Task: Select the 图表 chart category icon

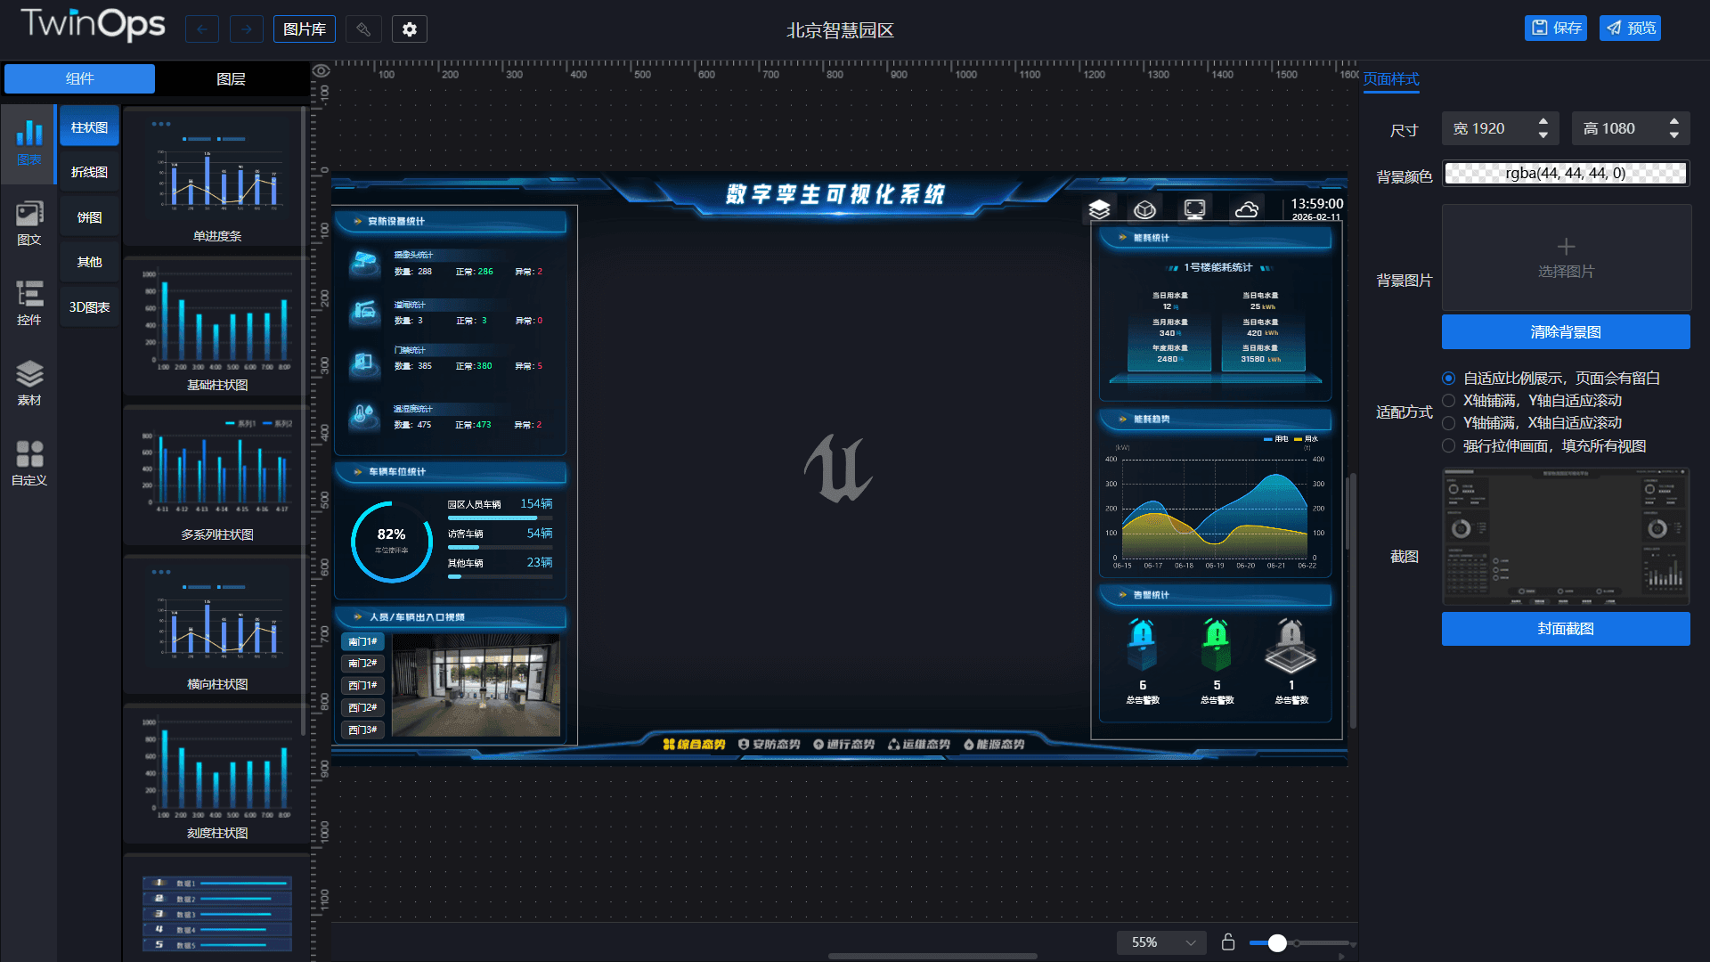Action: tap(29, 143)
